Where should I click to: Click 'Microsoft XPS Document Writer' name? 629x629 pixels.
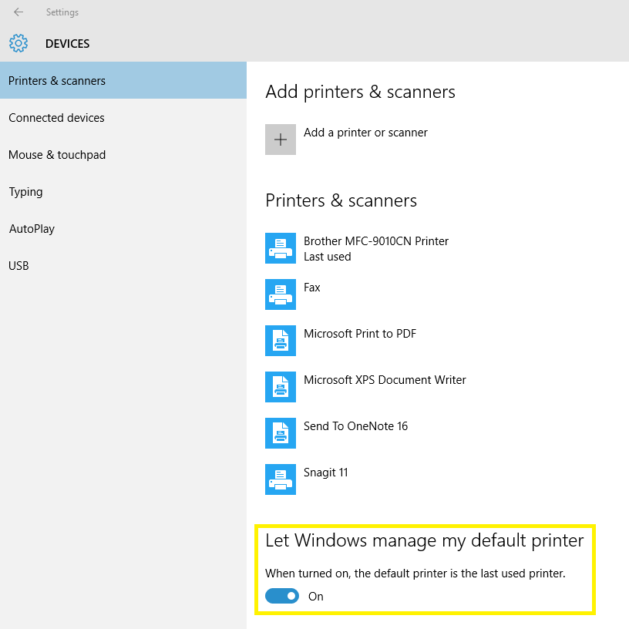pyautogui.click(x=385, y=380)
